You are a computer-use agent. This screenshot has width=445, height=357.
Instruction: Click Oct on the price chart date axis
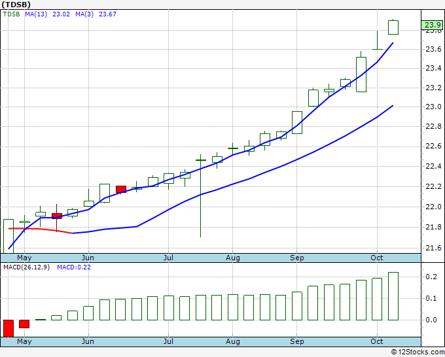click(x=376, y=258)
